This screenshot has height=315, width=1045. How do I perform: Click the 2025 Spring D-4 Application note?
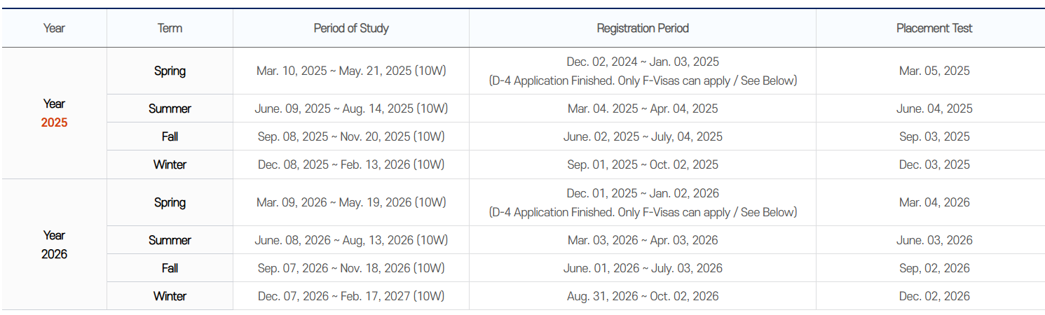click(x=643, y=80)
